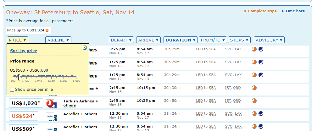
Task: Click the long-flight advisory icon in the first row
Action: (x=254, y=49)
